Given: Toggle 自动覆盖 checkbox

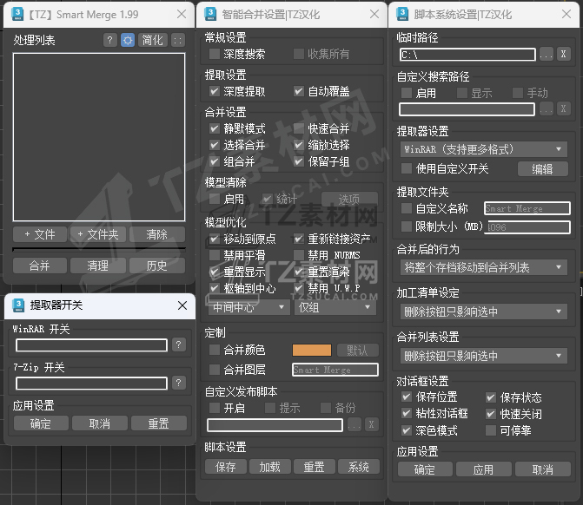Looking at the screenshot, I should (299, 91).
